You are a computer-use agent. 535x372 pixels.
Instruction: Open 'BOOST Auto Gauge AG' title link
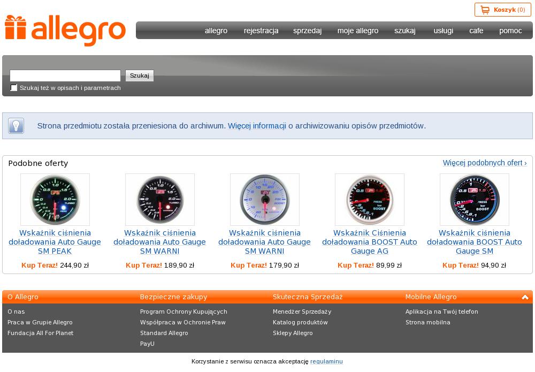pyautogui.click(x=370, y=242)
